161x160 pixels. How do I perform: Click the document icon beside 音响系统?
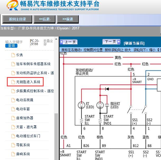[13, 154]
